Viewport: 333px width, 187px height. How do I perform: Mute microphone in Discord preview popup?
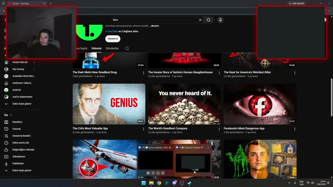pyautogui.click(x=153, y=173)
